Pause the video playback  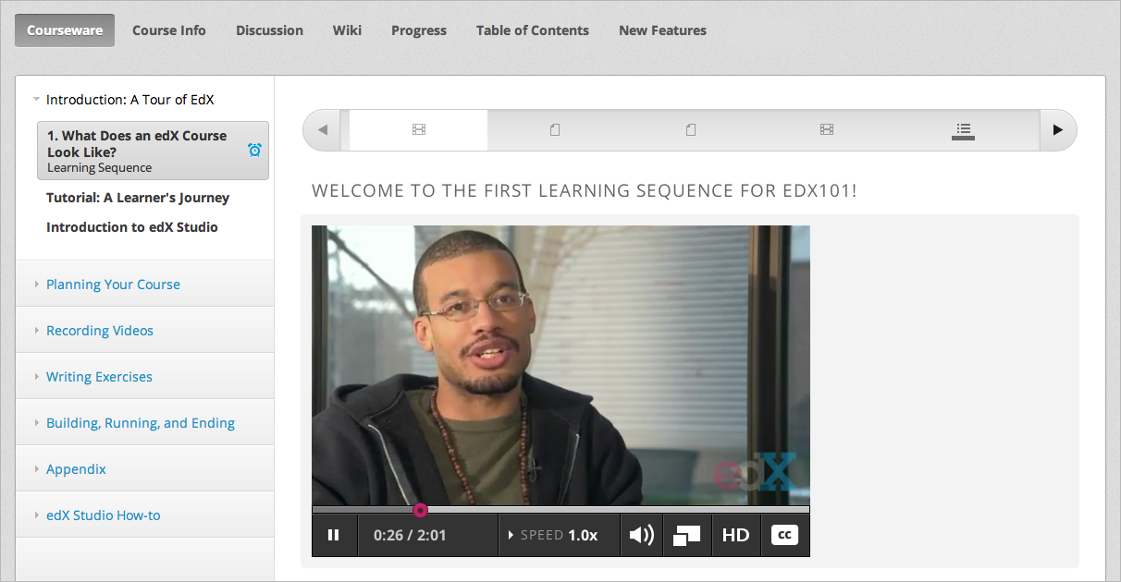334,535
